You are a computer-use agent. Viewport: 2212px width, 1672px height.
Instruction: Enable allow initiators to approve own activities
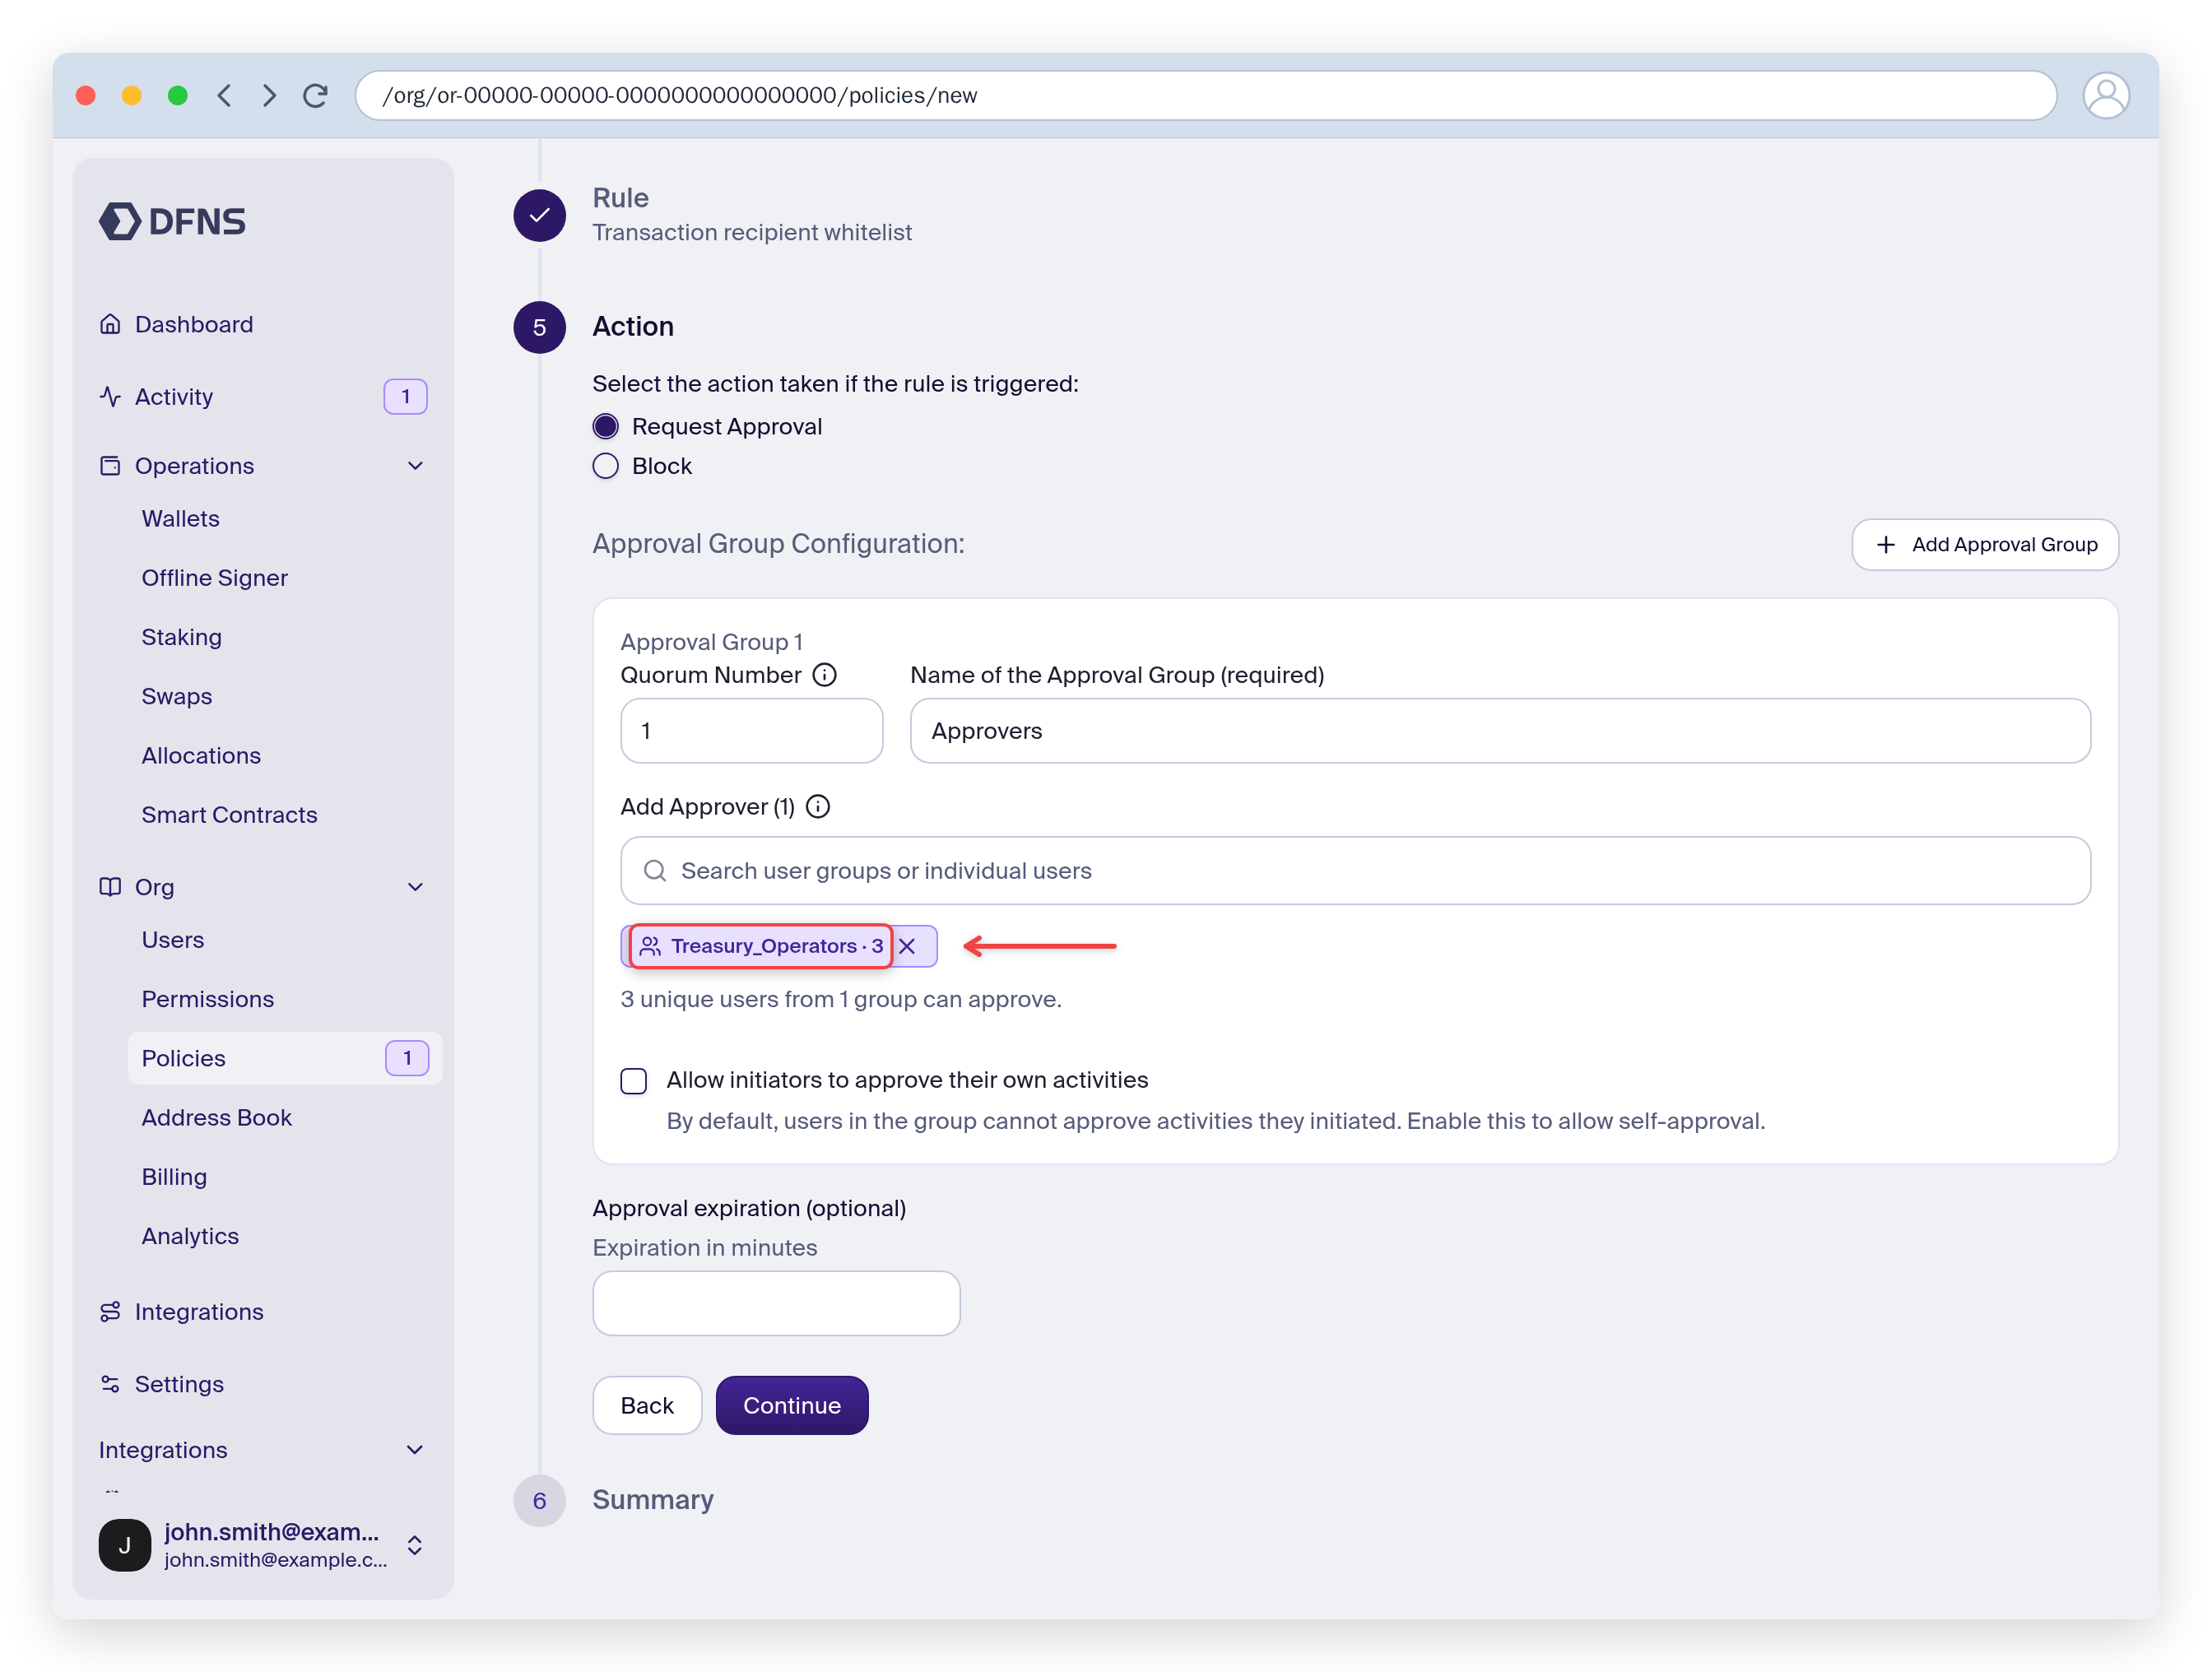click(x=634, y=1081)
